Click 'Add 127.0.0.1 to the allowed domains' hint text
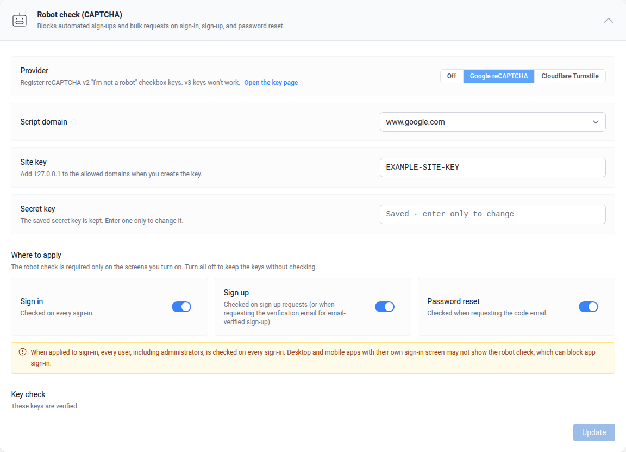 click(x=111, y=174)
